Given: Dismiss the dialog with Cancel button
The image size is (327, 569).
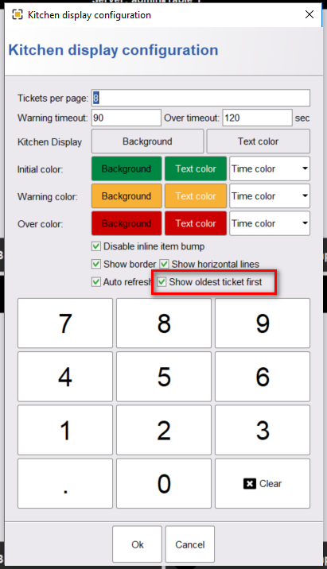Looking at the screenshot, I should pyautogui.click(x=189, y=544).
